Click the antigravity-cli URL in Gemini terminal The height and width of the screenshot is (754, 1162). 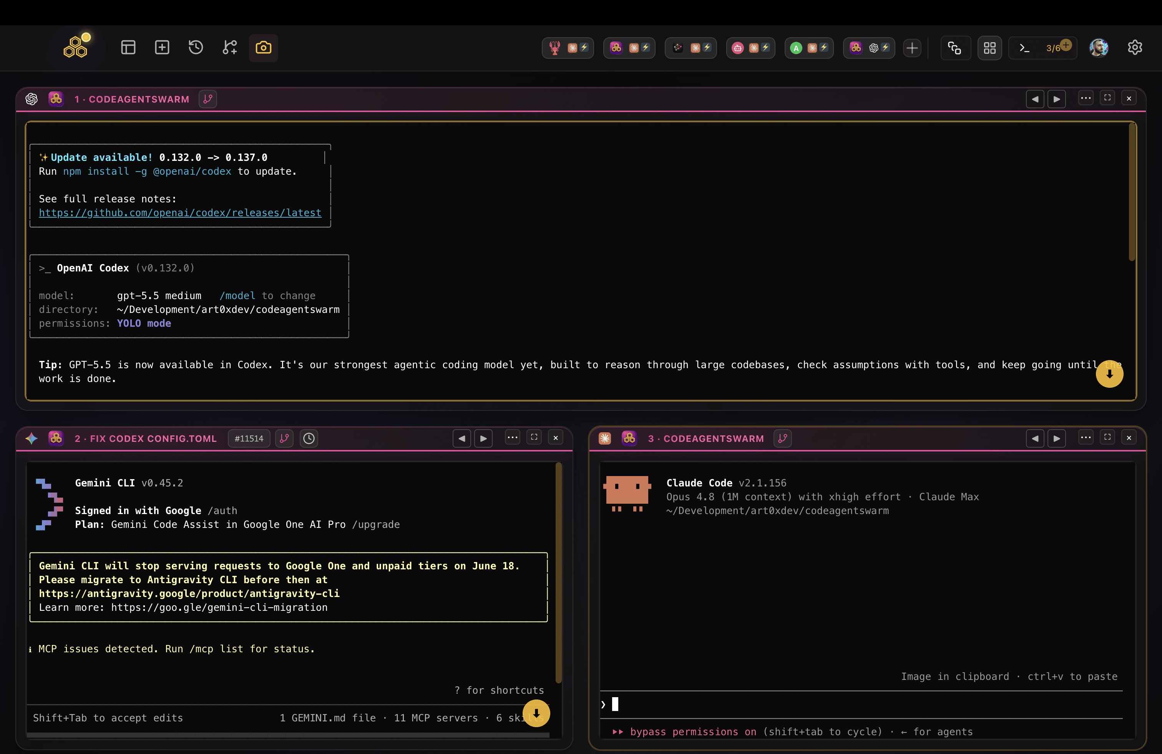(x=189, y=594)
